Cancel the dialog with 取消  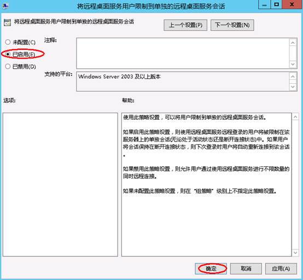click(x=246, y=269)
